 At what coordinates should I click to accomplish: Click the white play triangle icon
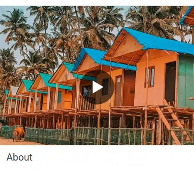pyautogui.click(x=98, y=87)
